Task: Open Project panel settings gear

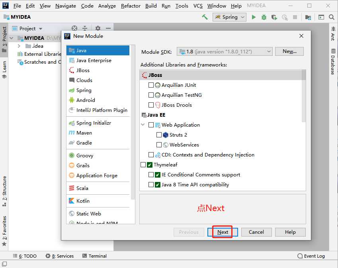Action: pos(98,28)
